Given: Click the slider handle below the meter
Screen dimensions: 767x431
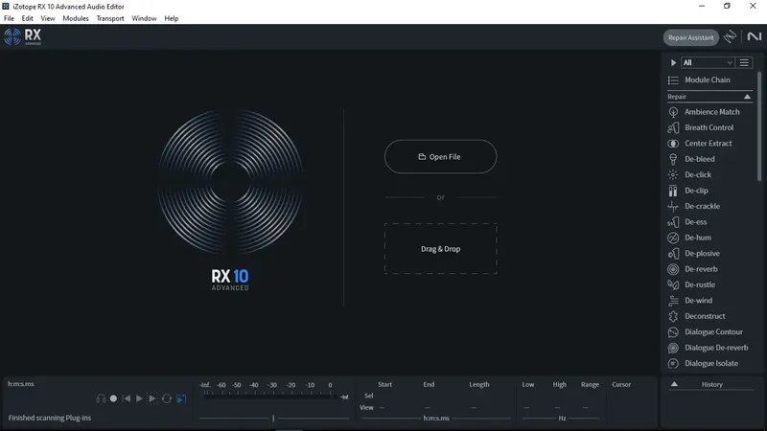Looking at the screenshot, I should point(273,419).
